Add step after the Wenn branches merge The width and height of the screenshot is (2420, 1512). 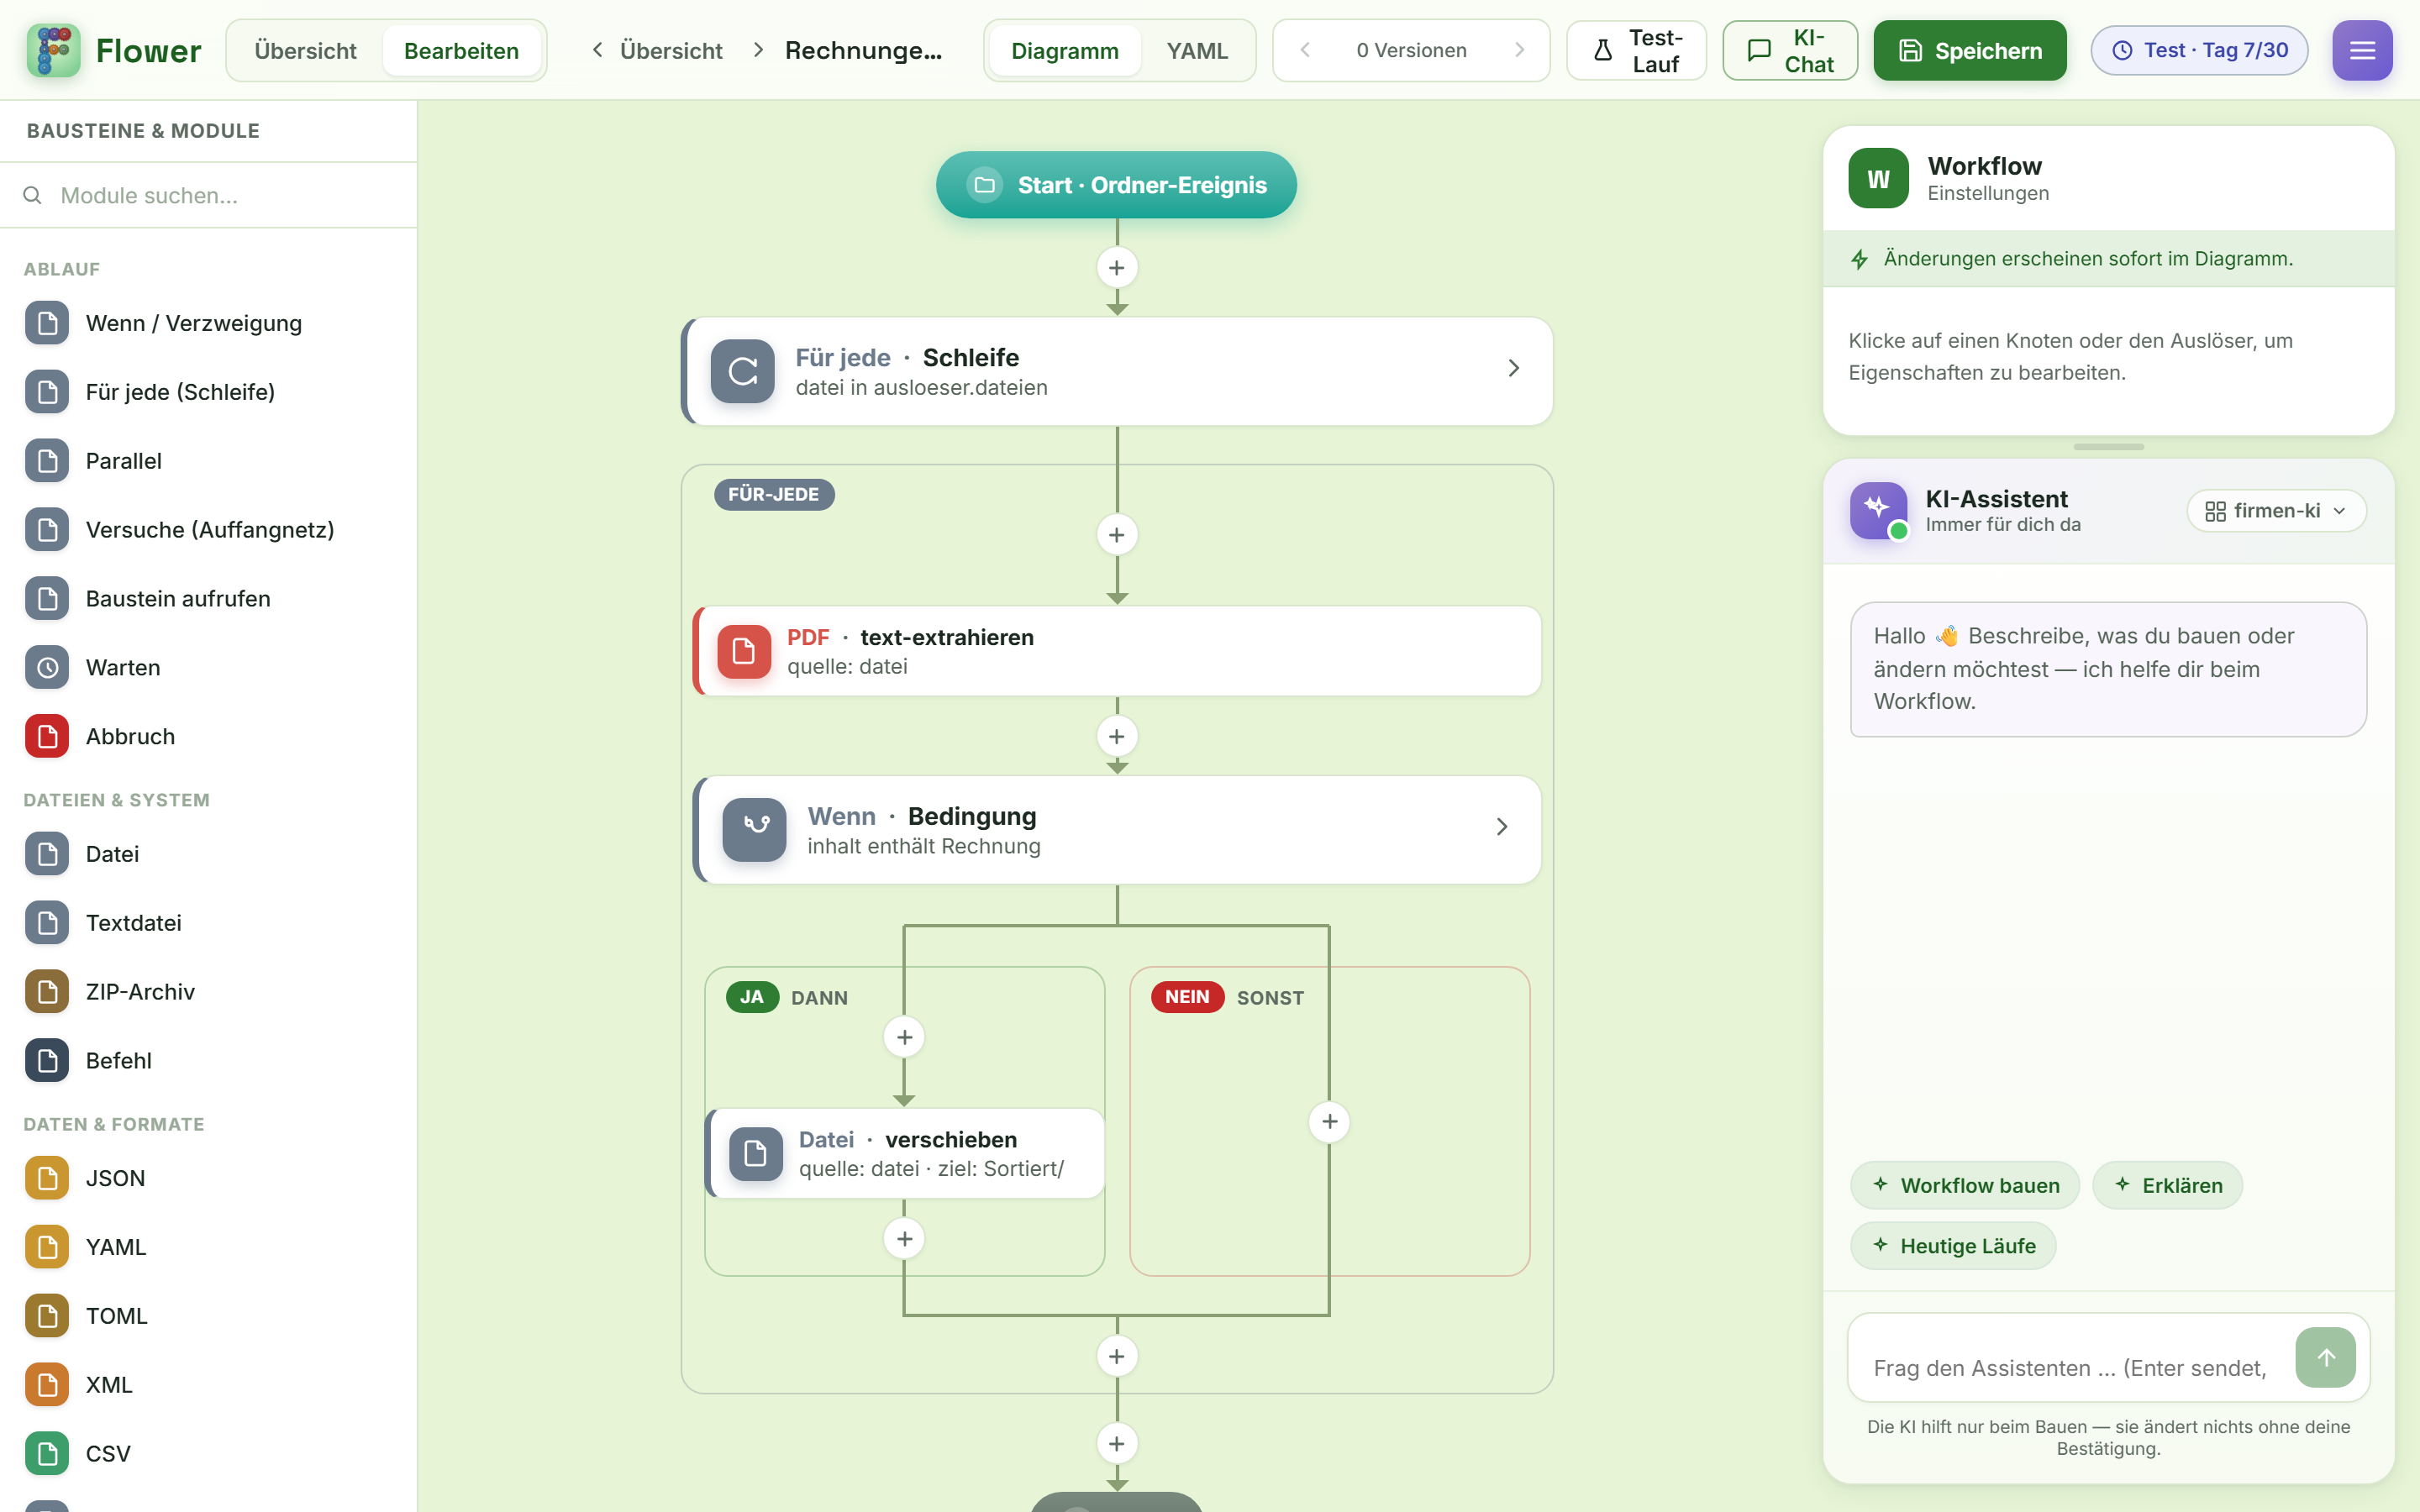[1117, 1357]
